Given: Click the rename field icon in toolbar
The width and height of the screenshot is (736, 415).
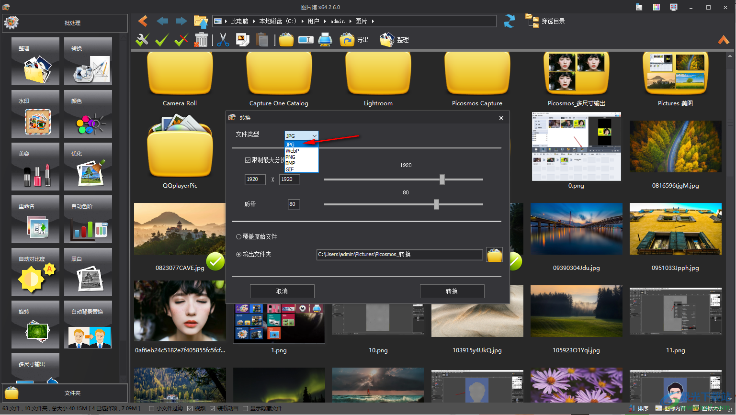Looking at the screenshot, I should (306, 40).
